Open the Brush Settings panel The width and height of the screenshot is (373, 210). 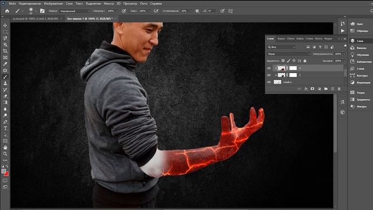click(43, 11)
